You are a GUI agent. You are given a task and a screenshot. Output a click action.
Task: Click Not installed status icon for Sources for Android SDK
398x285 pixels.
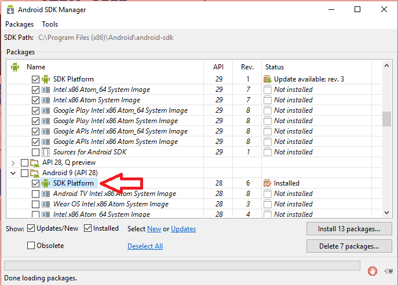[268, 152]
